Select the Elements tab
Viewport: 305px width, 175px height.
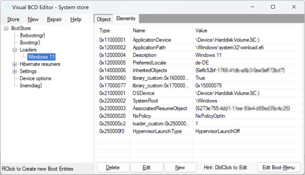[126, 19]
